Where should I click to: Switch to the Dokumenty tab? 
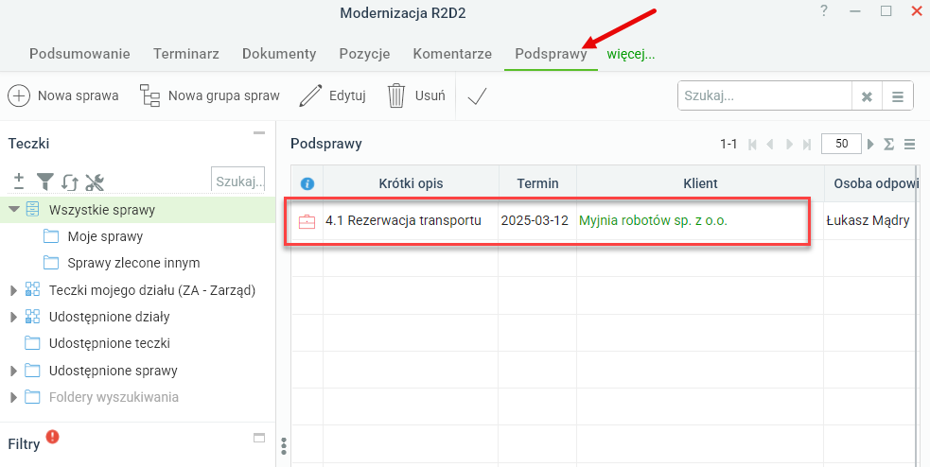click(x=279, y=54)
